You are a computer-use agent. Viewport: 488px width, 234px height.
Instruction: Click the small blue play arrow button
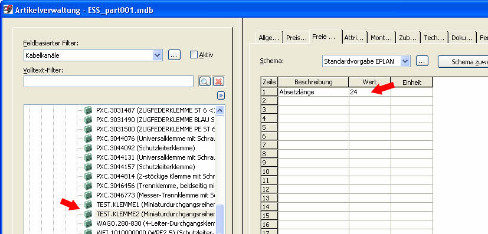pyautogui.click(x=221, y=95)
